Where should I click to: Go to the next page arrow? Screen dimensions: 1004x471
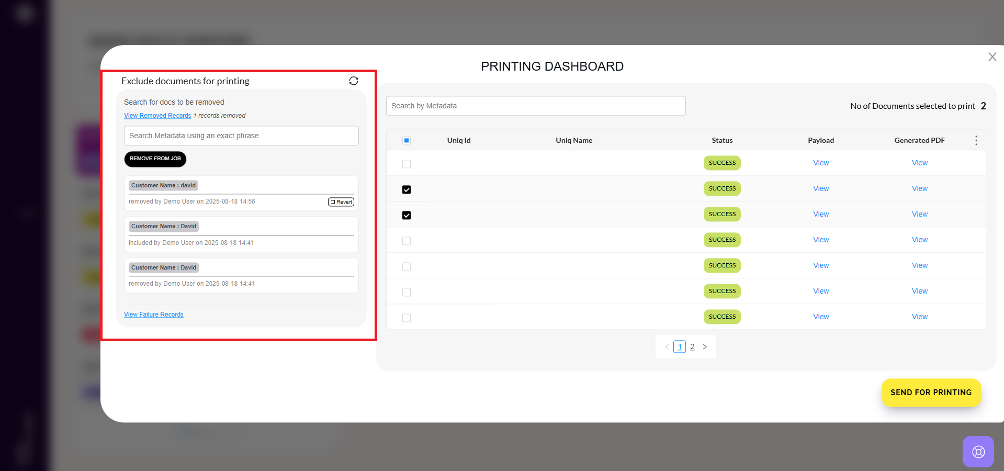705,346
